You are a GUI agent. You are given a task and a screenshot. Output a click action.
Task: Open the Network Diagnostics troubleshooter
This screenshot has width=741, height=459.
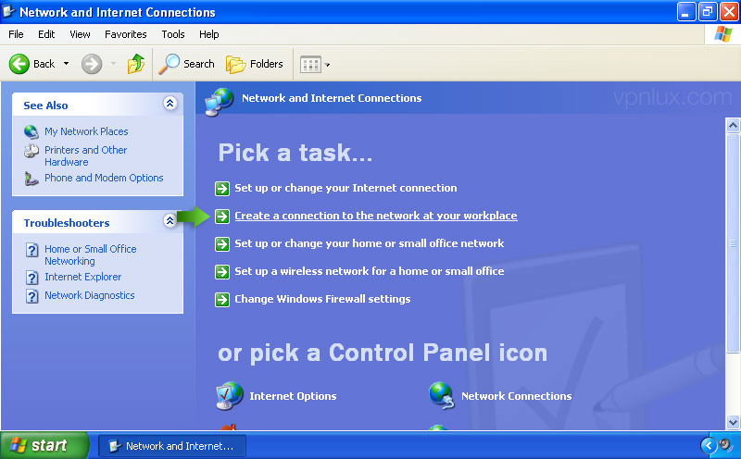pyautogui.click(x=90, y=295)
